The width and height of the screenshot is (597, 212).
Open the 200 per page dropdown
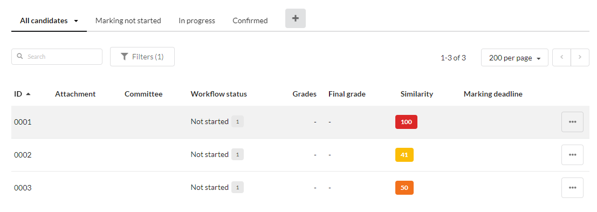click(x=514, y=58)
